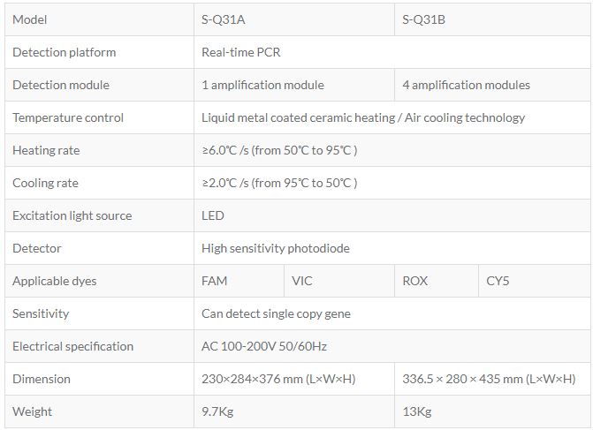Image resolution: width=593 pixels, height=430 pixels.
Task: Select the 13Kg weight cell
Action: click(415, 411)
